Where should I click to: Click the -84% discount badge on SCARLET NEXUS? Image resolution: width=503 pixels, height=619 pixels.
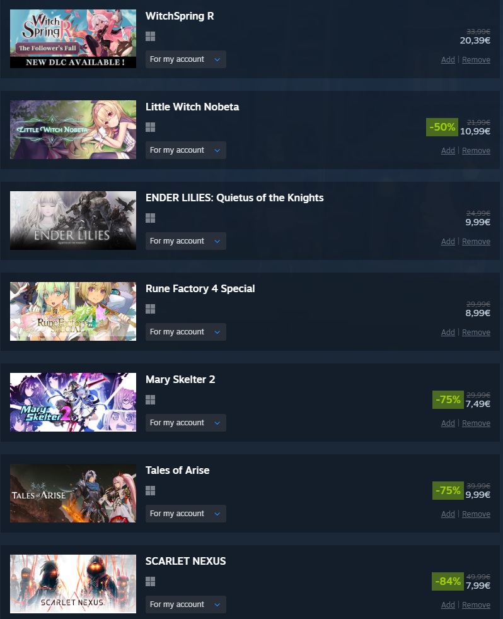448,581
